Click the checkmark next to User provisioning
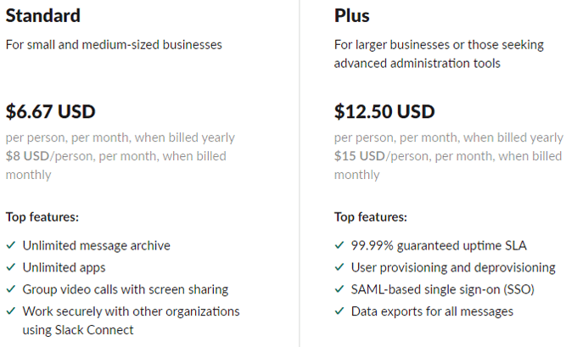Screen dimensions: 577x347 click(x=339, y=268)
